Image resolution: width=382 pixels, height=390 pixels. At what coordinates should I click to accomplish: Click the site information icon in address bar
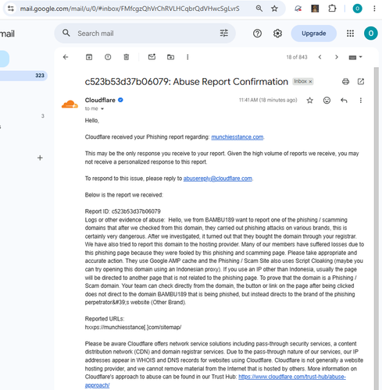[11, 9]
